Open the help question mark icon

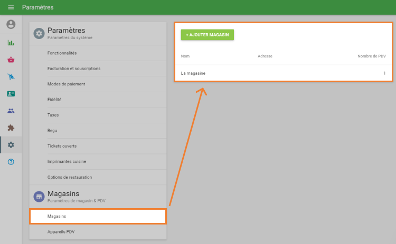(x=11, y=162)
